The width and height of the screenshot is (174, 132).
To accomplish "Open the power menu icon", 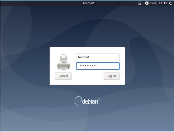I will tap(171, 3).
